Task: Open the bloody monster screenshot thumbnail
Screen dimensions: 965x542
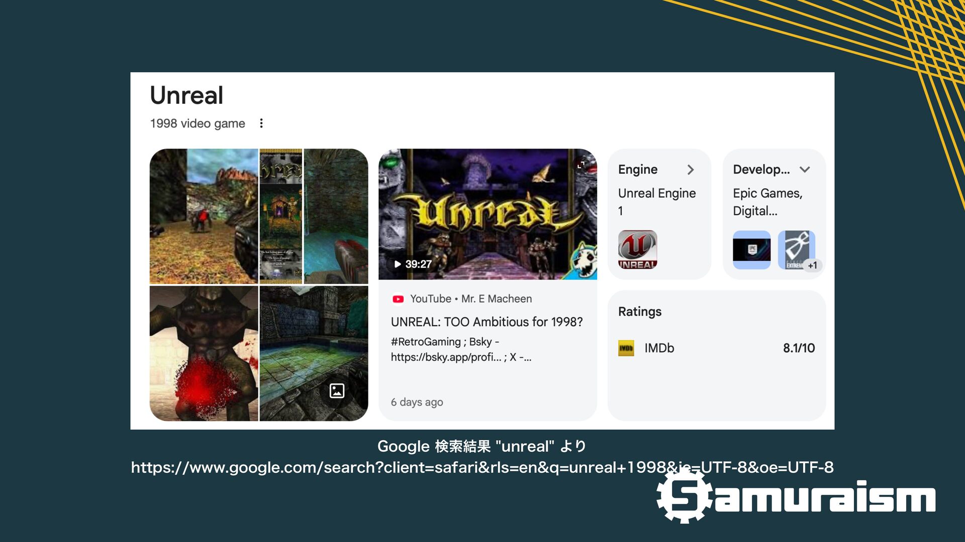Action: [204, 353]
